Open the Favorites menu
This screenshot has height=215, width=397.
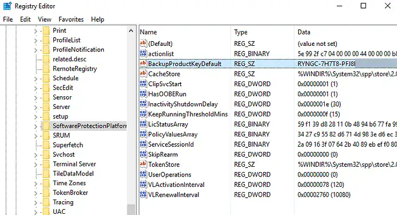[x=71, y=19]
